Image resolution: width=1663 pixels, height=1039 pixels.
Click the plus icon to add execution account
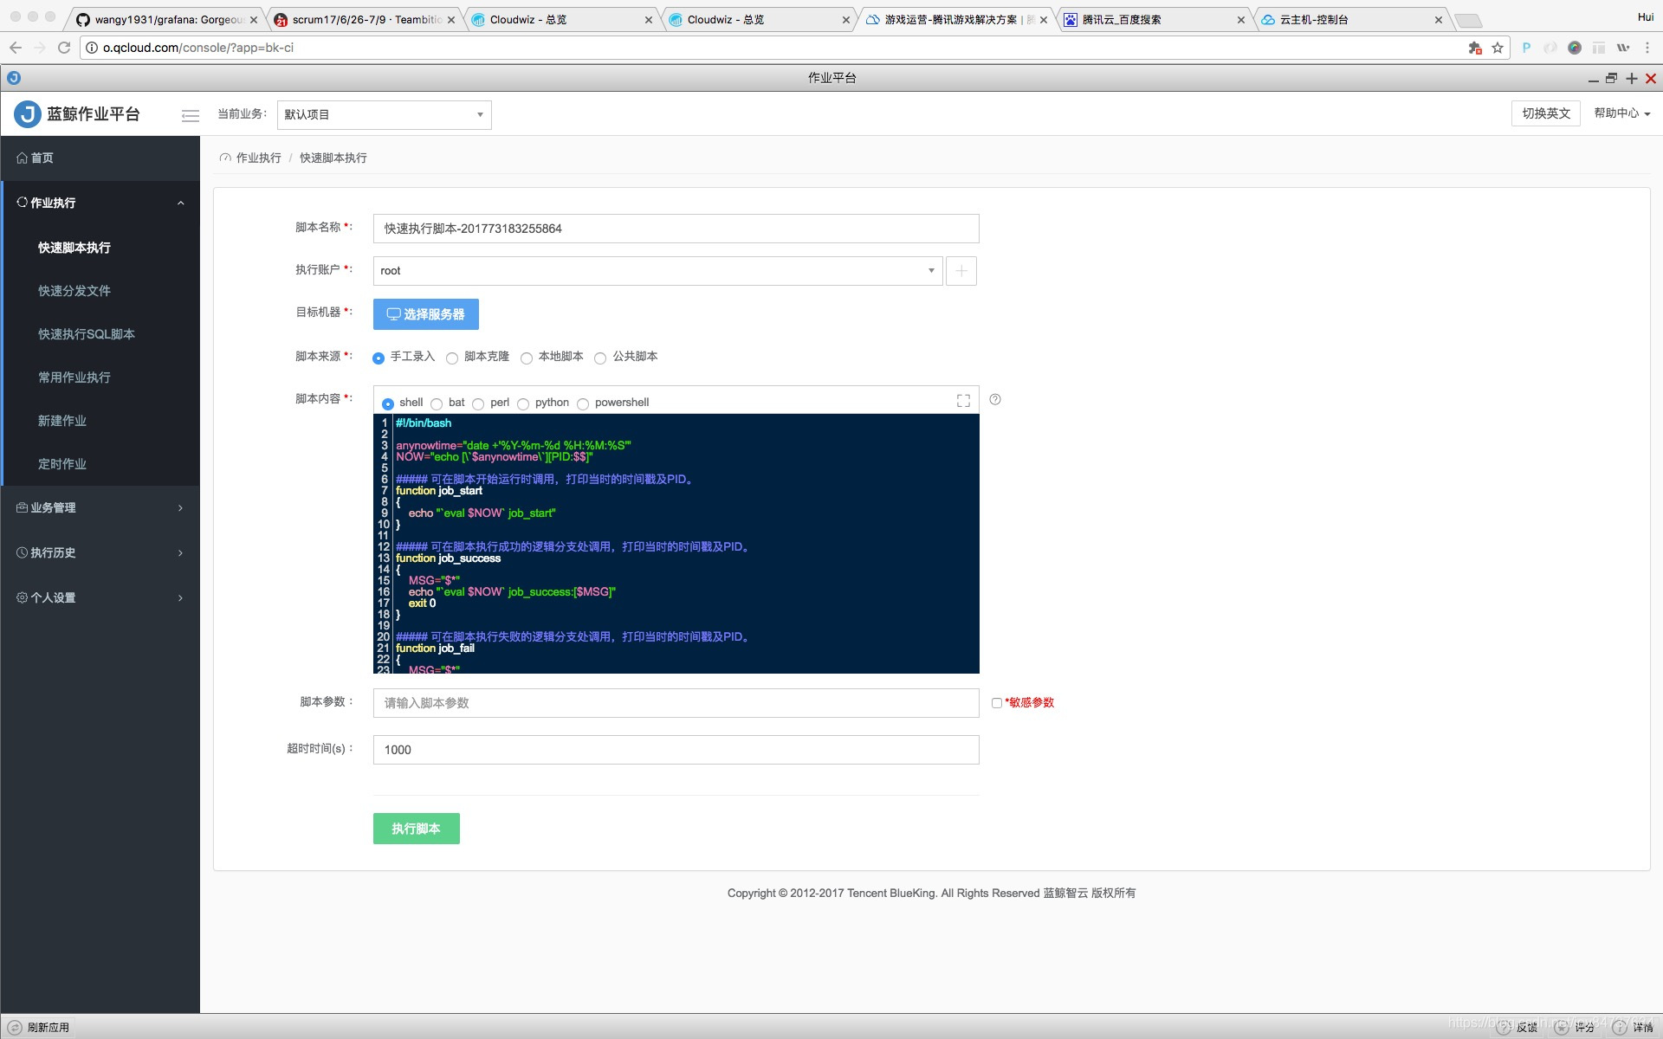point(961,271)
